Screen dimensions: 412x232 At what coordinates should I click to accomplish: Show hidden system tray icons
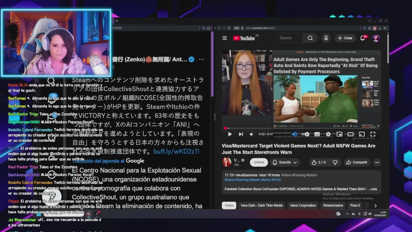(347, 214)
